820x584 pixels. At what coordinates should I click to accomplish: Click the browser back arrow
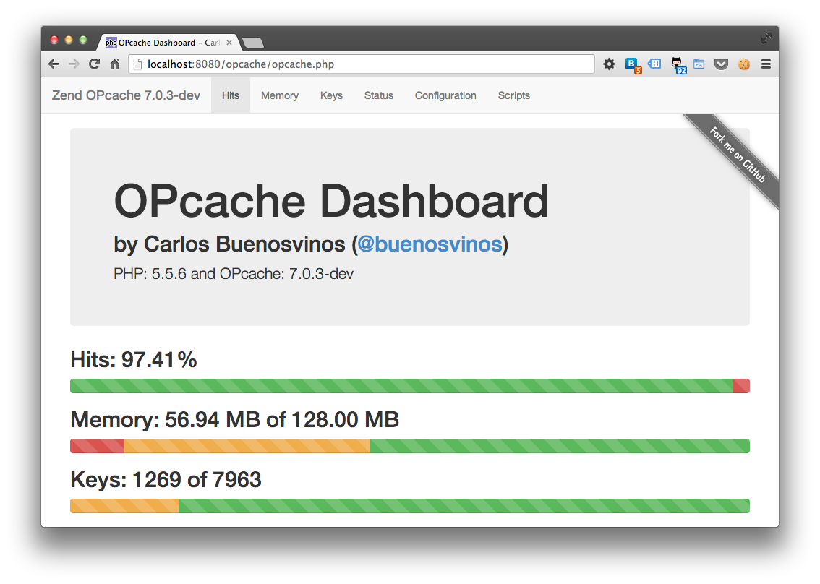coord(54,64)
